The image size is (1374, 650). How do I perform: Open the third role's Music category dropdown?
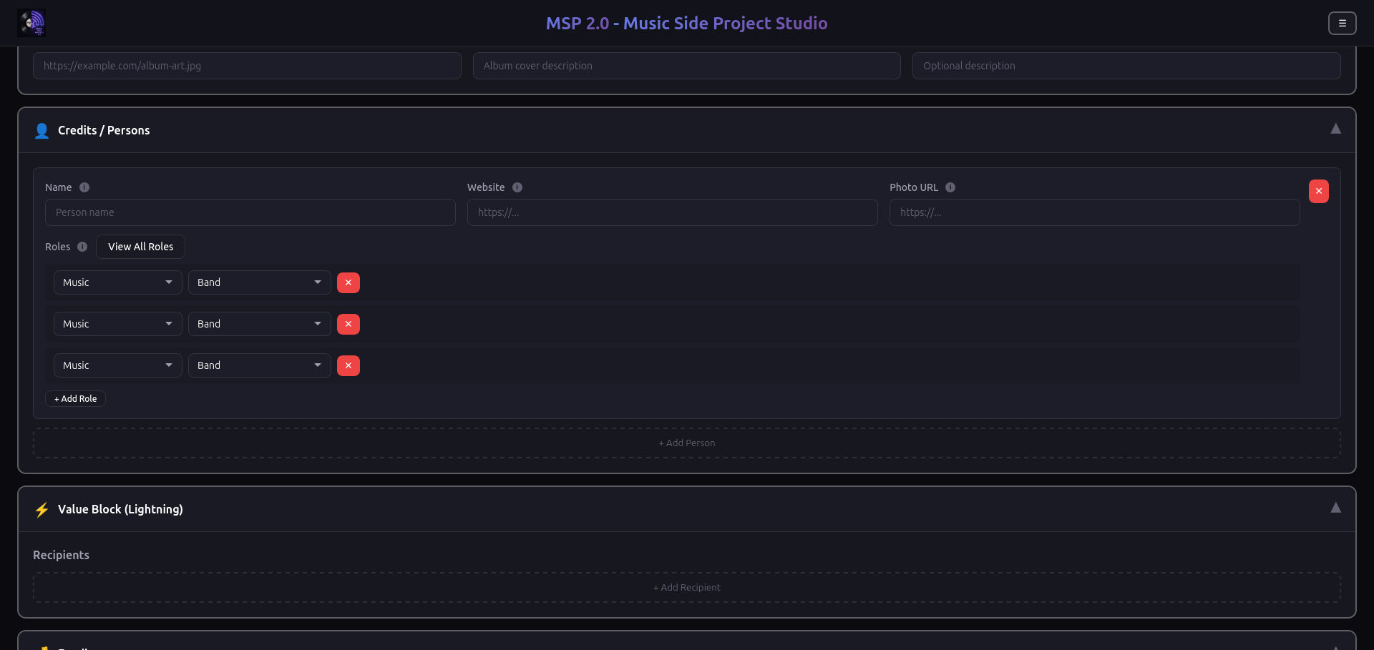[x=117, y=365]
